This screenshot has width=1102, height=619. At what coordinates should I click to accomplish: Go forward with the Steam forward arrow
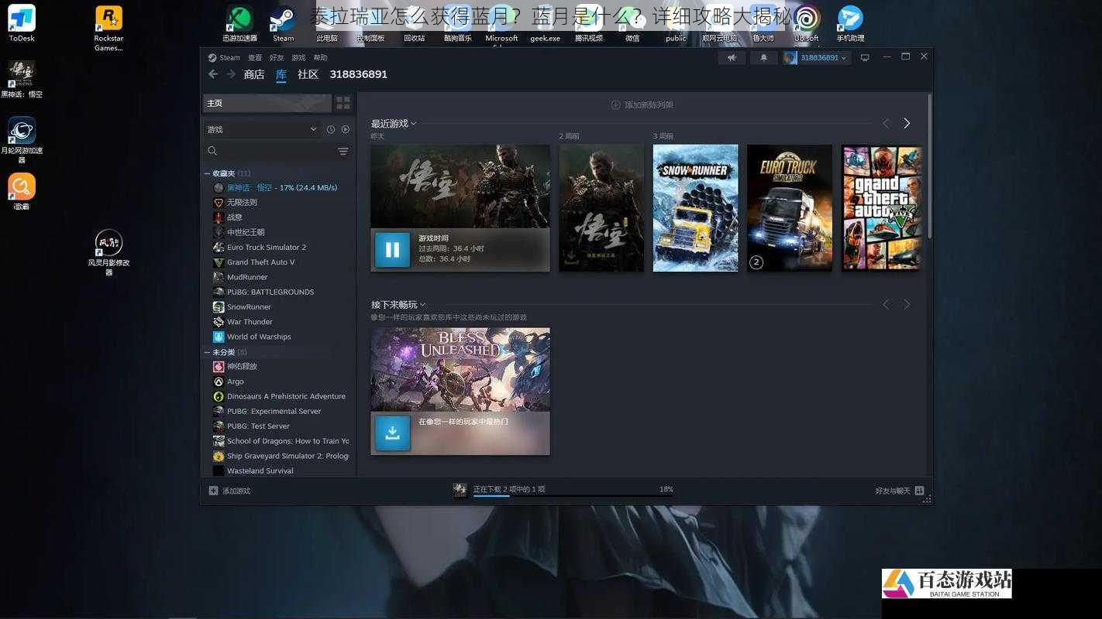pyautogui.click(x=231, y=74)
